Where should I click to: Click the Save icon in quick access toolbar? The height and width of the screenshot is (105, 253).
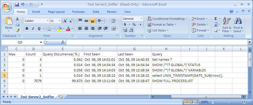coord(17,4)
